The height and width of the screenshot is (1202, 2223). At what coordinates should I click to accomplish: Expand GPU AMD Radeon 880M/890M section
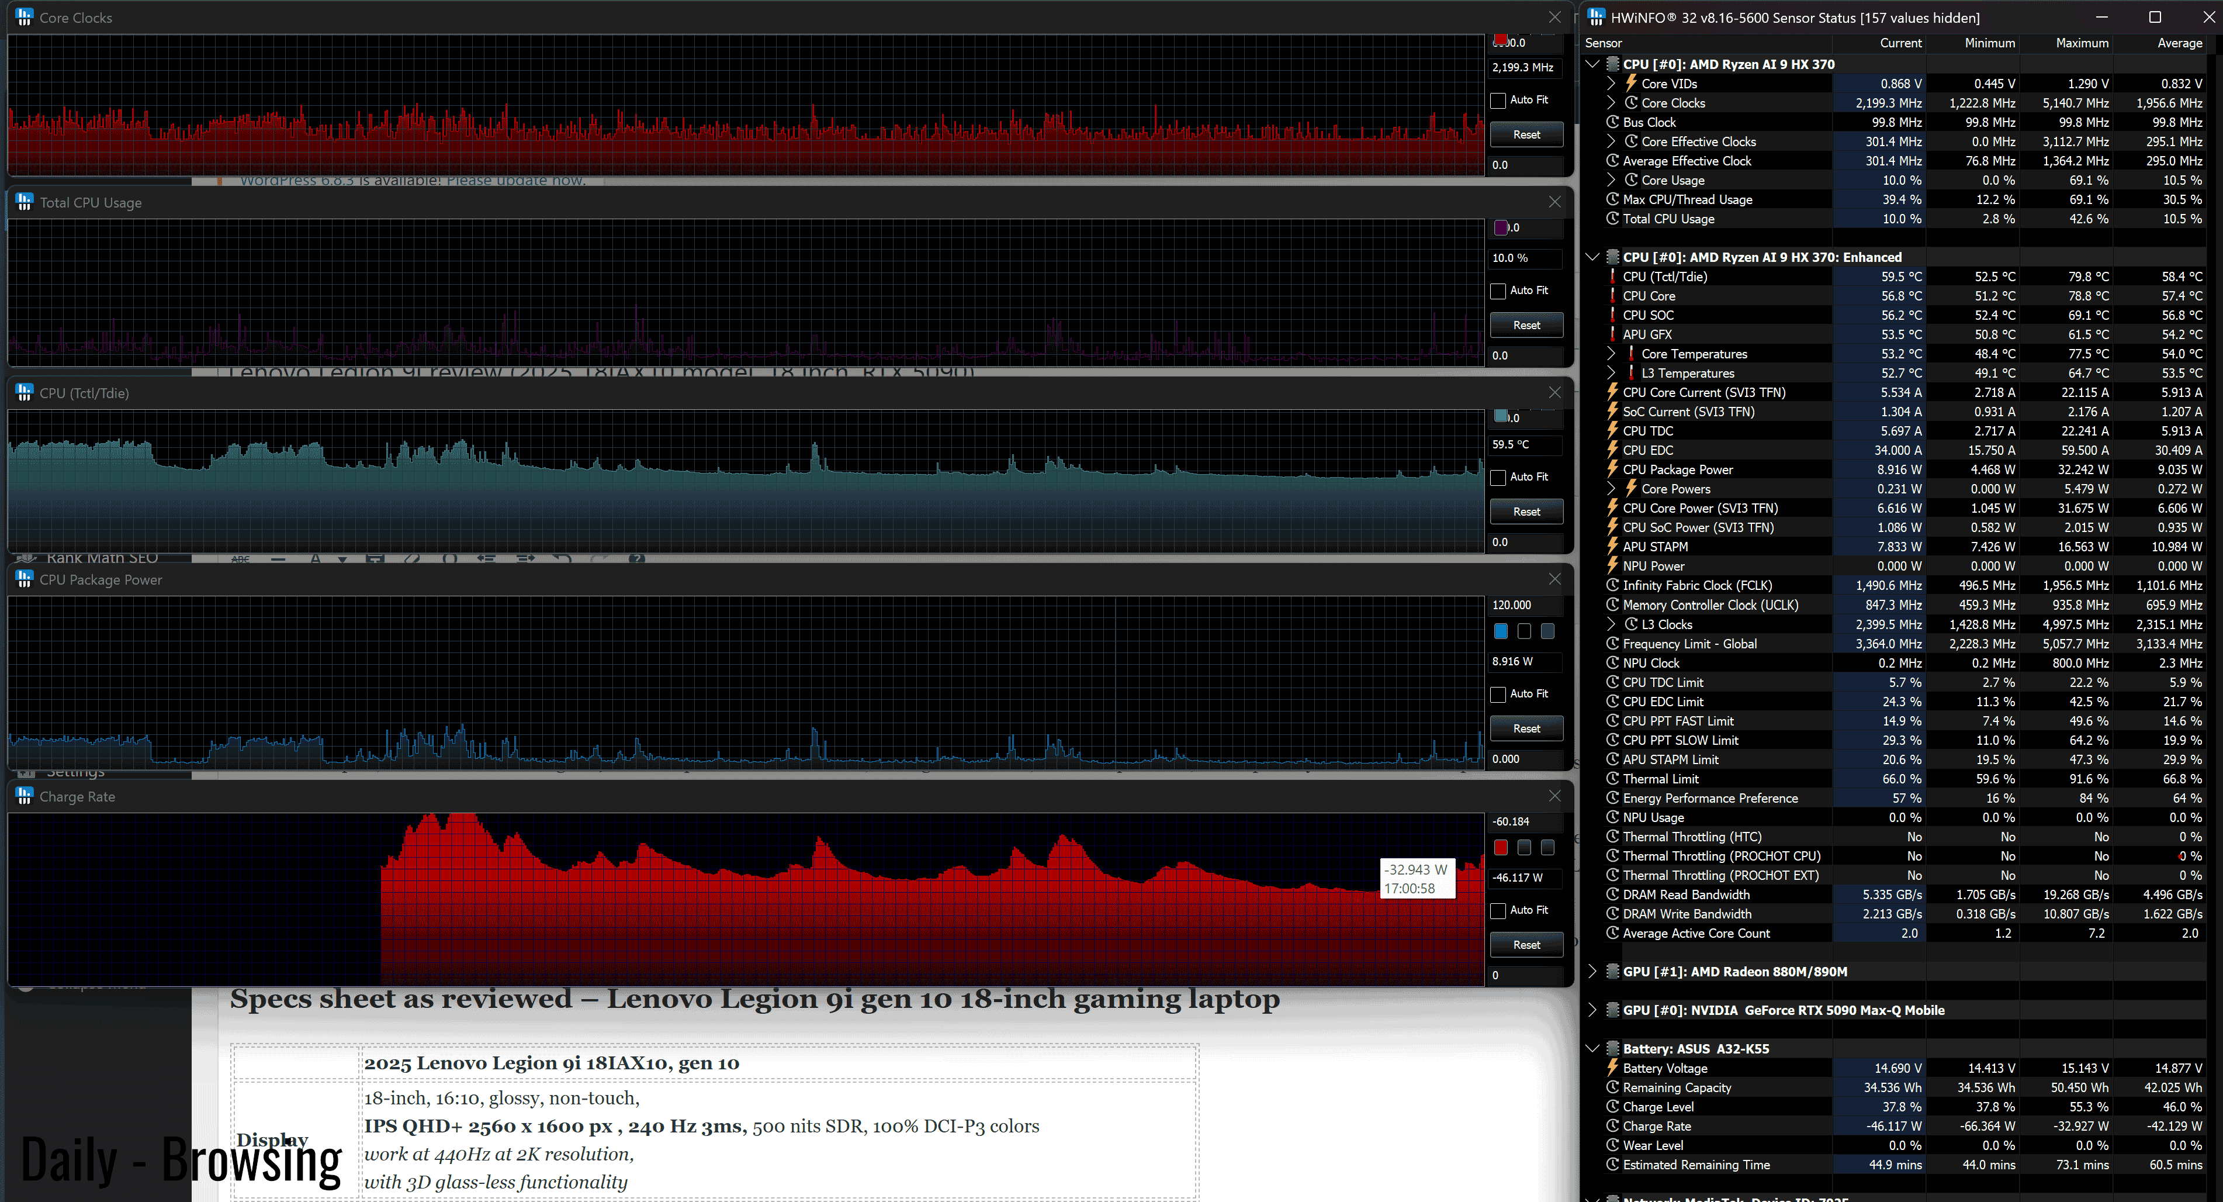(x=1593, y=972)
